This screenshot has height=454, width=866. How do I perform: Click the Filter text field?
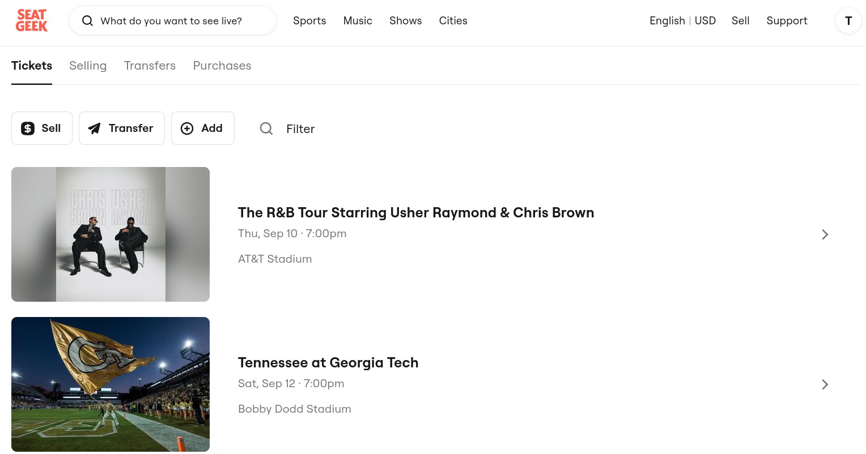300,129
